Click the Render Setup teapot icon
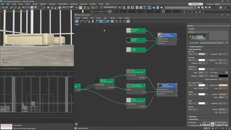Image resolution: width=231 pixels, height=130 pixels. click(x=154, y=8)
